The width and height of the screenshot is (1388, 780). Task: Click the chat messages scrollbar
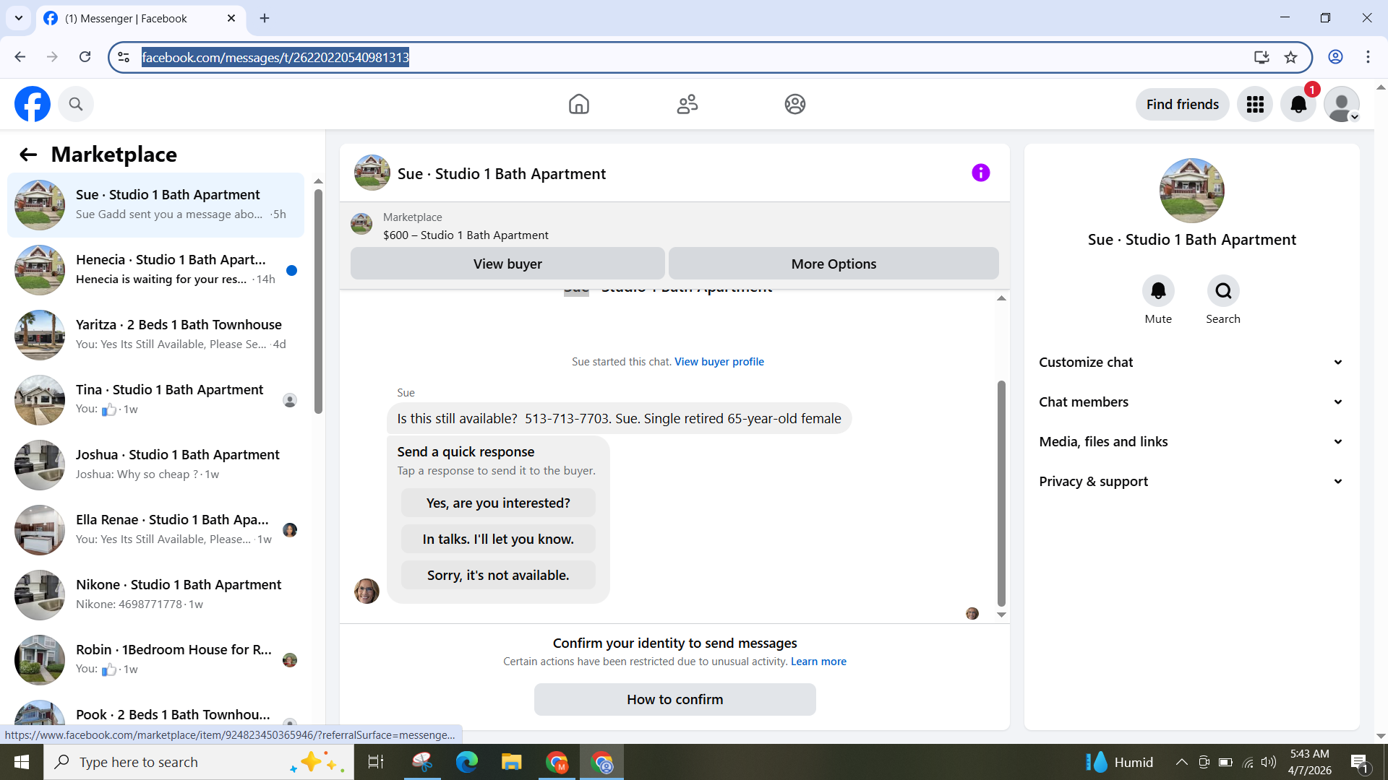(x=1001, y=493)
